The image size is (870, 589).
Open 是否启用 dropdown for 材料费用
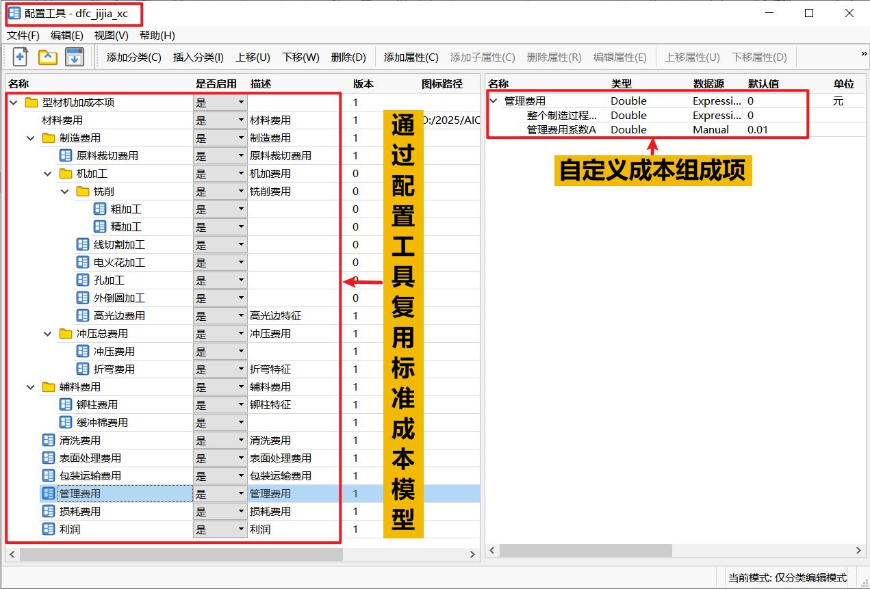[220, 120]
